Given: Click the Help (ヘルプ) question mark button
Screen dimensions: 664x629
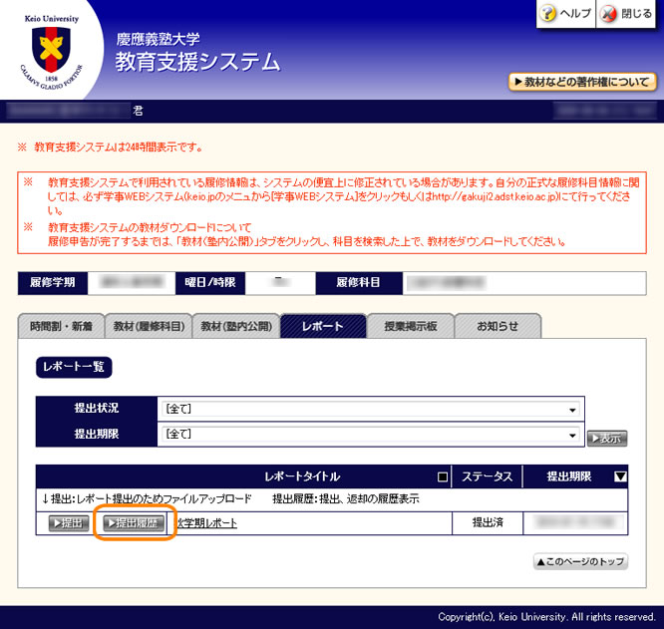Looking at the screenshot, I should 565,14.
